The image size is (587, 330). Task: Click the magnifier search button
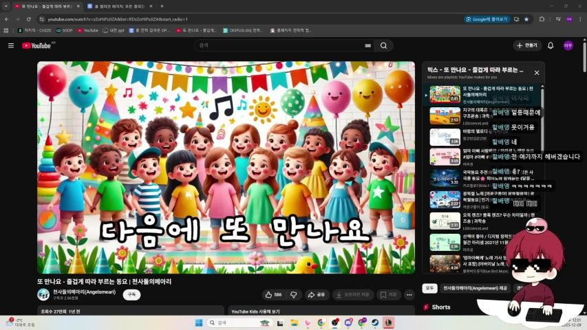pyautogui.click(x=384, y=45)
